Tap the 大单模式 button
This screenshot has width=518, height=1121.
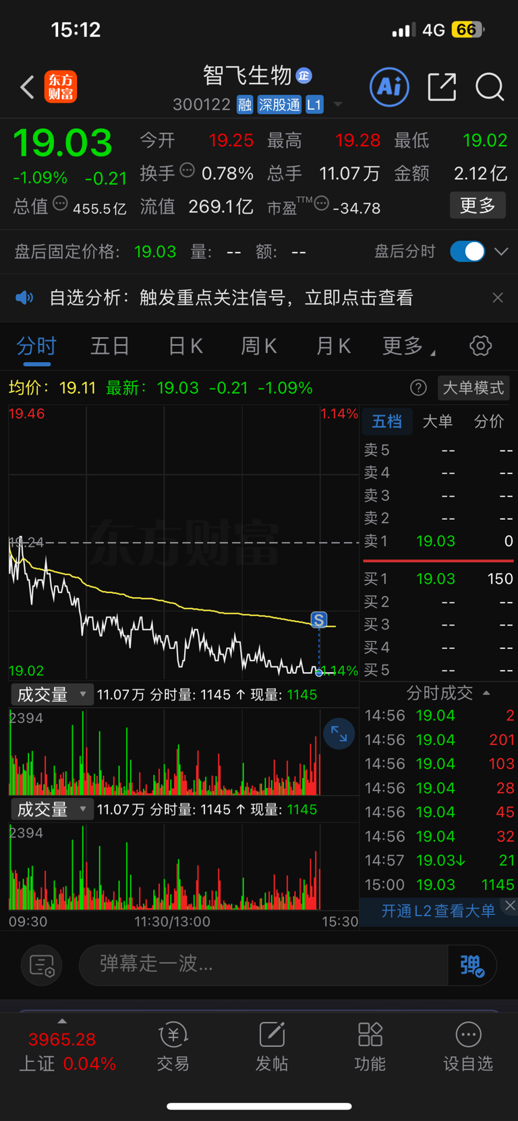click(x=473, y=388)
